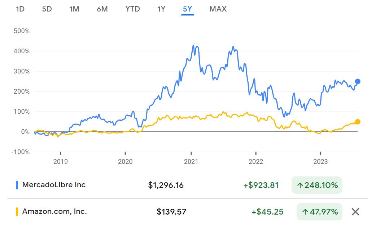
Task: Select the 6M chart range
Action: tap(102, 9)
